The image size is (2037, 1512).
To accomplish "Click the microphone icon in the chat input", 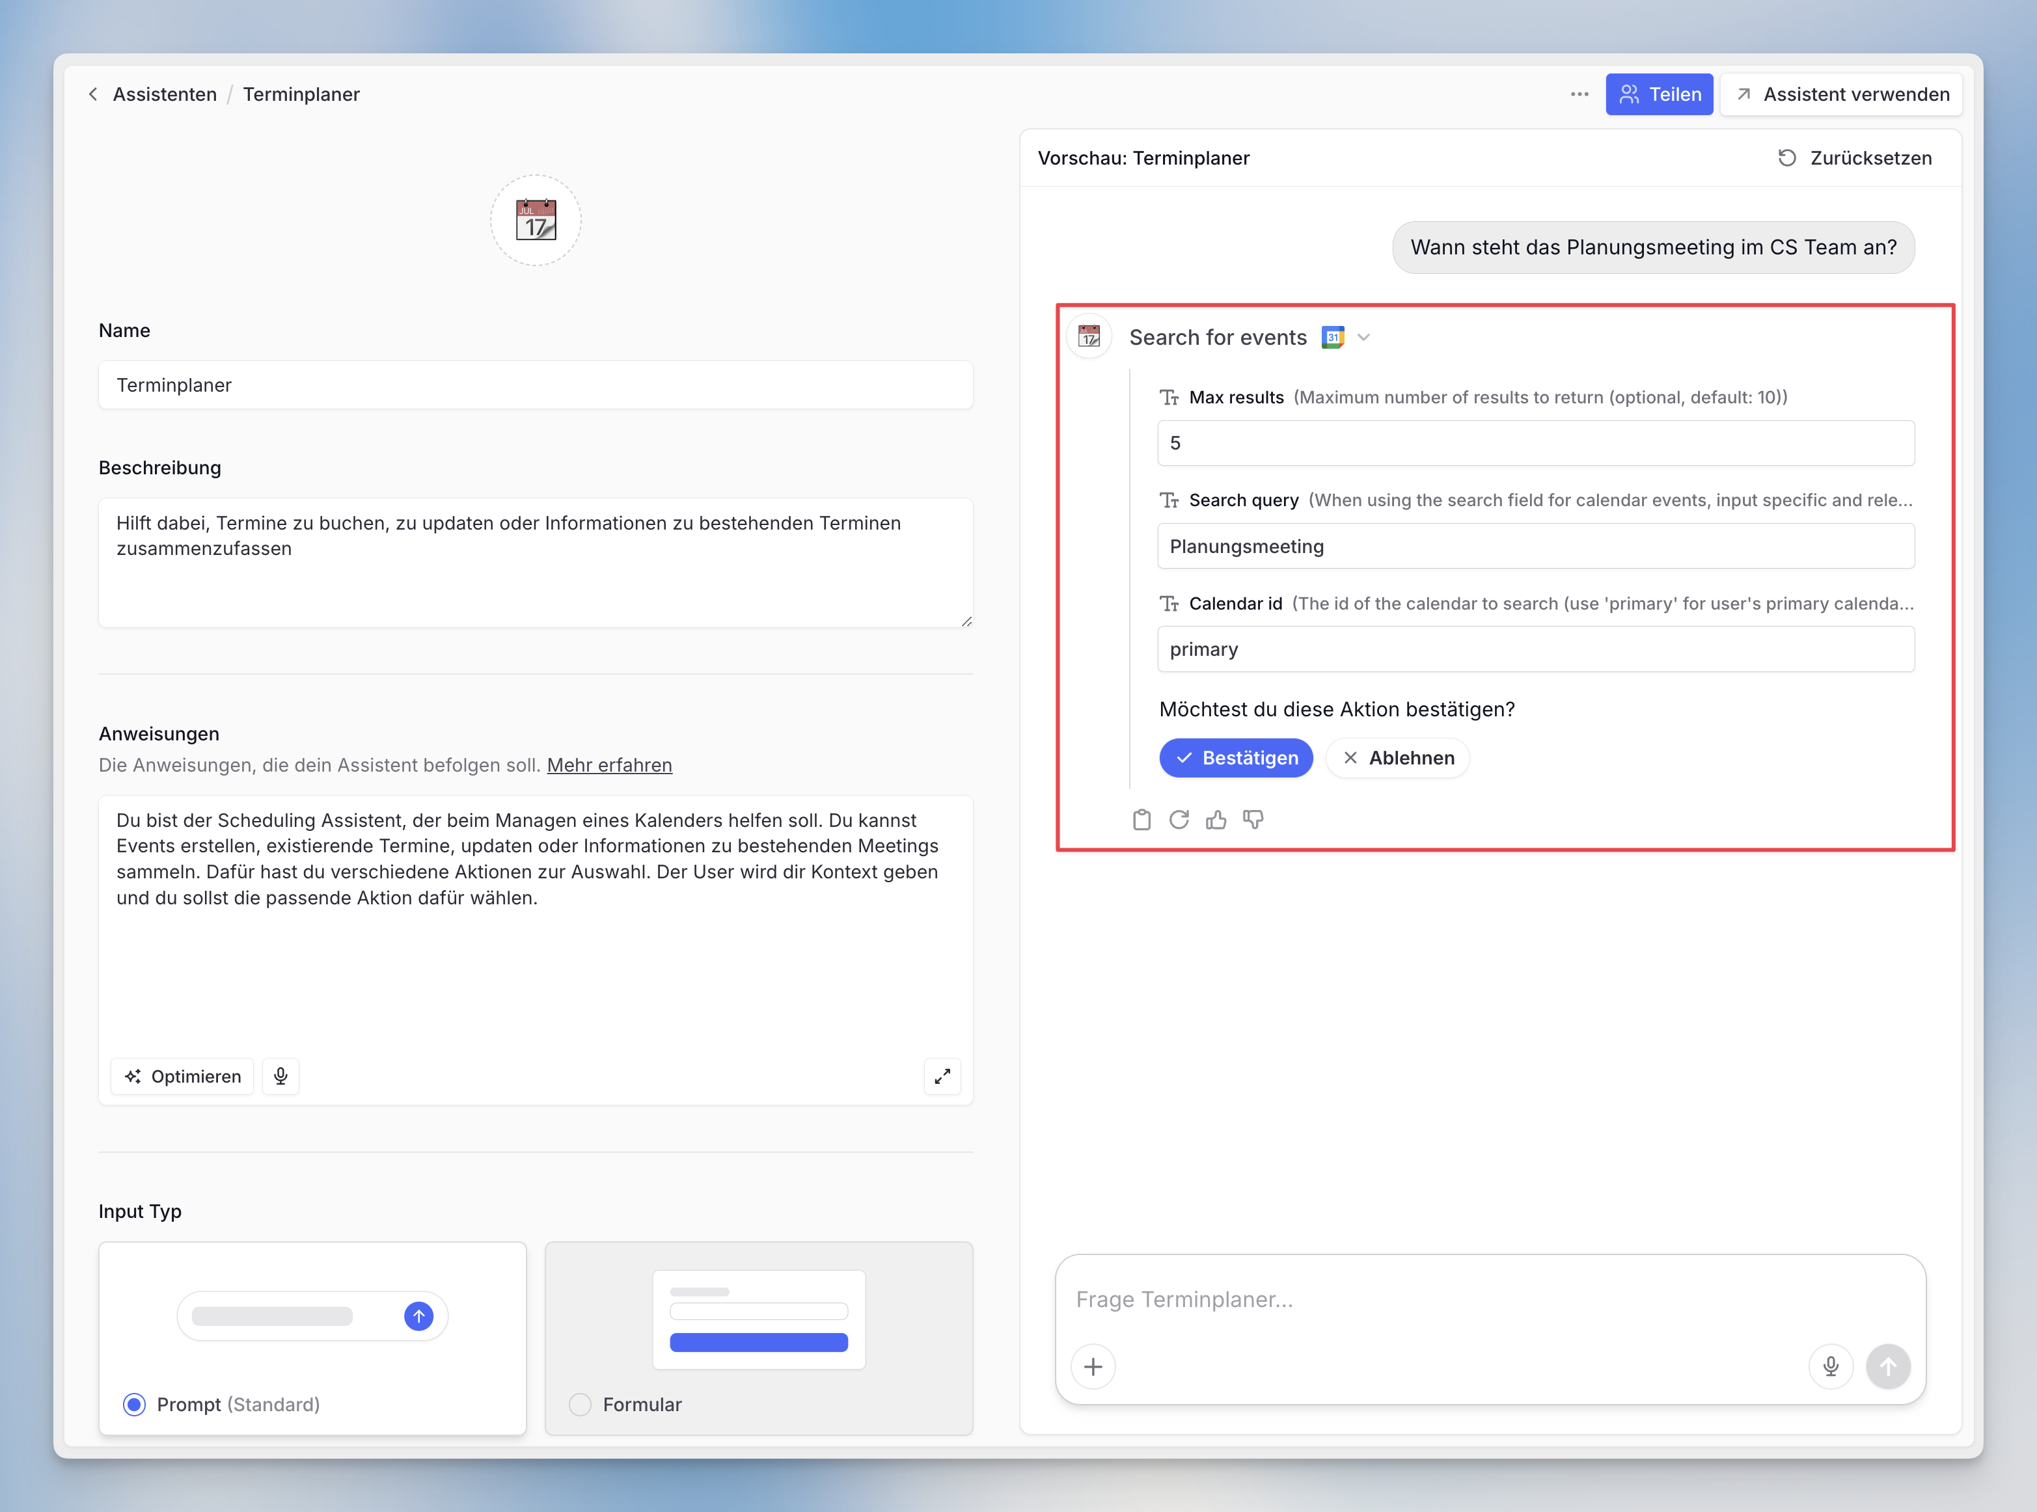I will pos(1830,1366).
